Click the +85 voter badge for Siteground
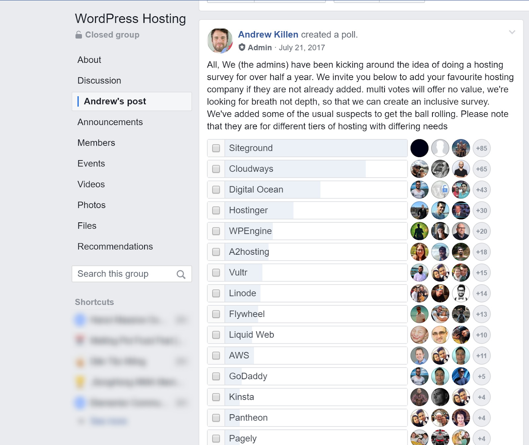 click(x=481, y=148)
